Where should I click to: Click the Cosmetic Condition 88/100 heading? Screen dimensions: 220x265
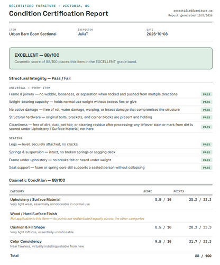(x=37, y=180)
